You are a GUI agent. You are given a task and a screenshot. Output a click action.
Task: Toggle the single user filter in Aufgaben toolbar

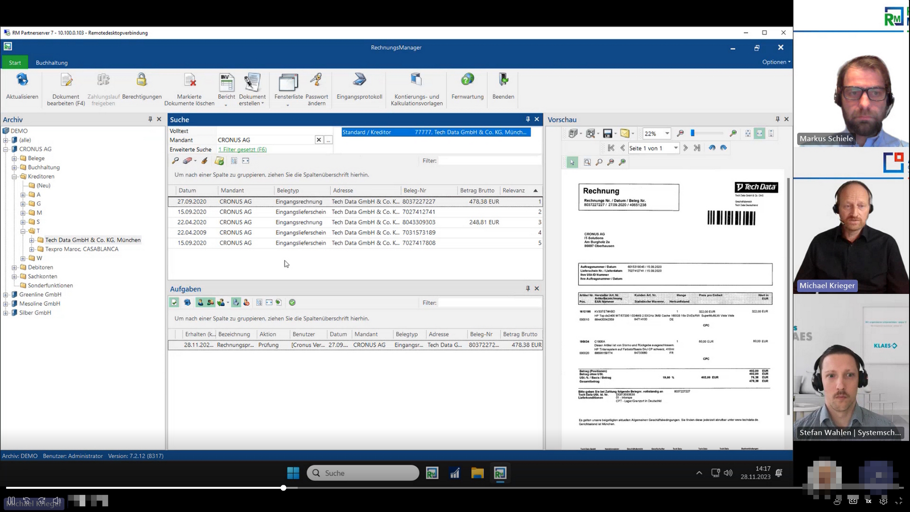click(x=201, y=302)
